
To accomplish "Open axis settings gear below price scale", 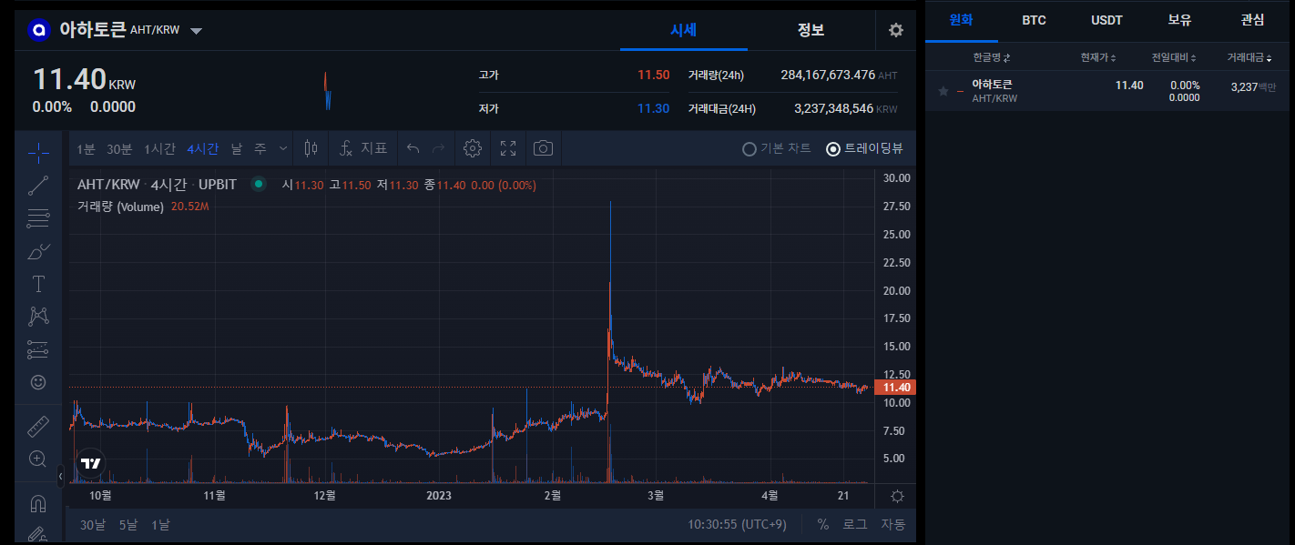I will pos(897,496).
